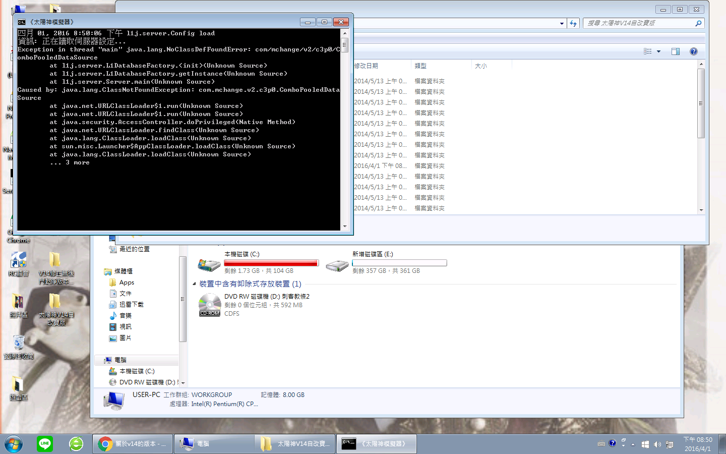Switch to 電腦 window taskbar button
This screenshot has width=726, height=454.
[x=214, y=444]
